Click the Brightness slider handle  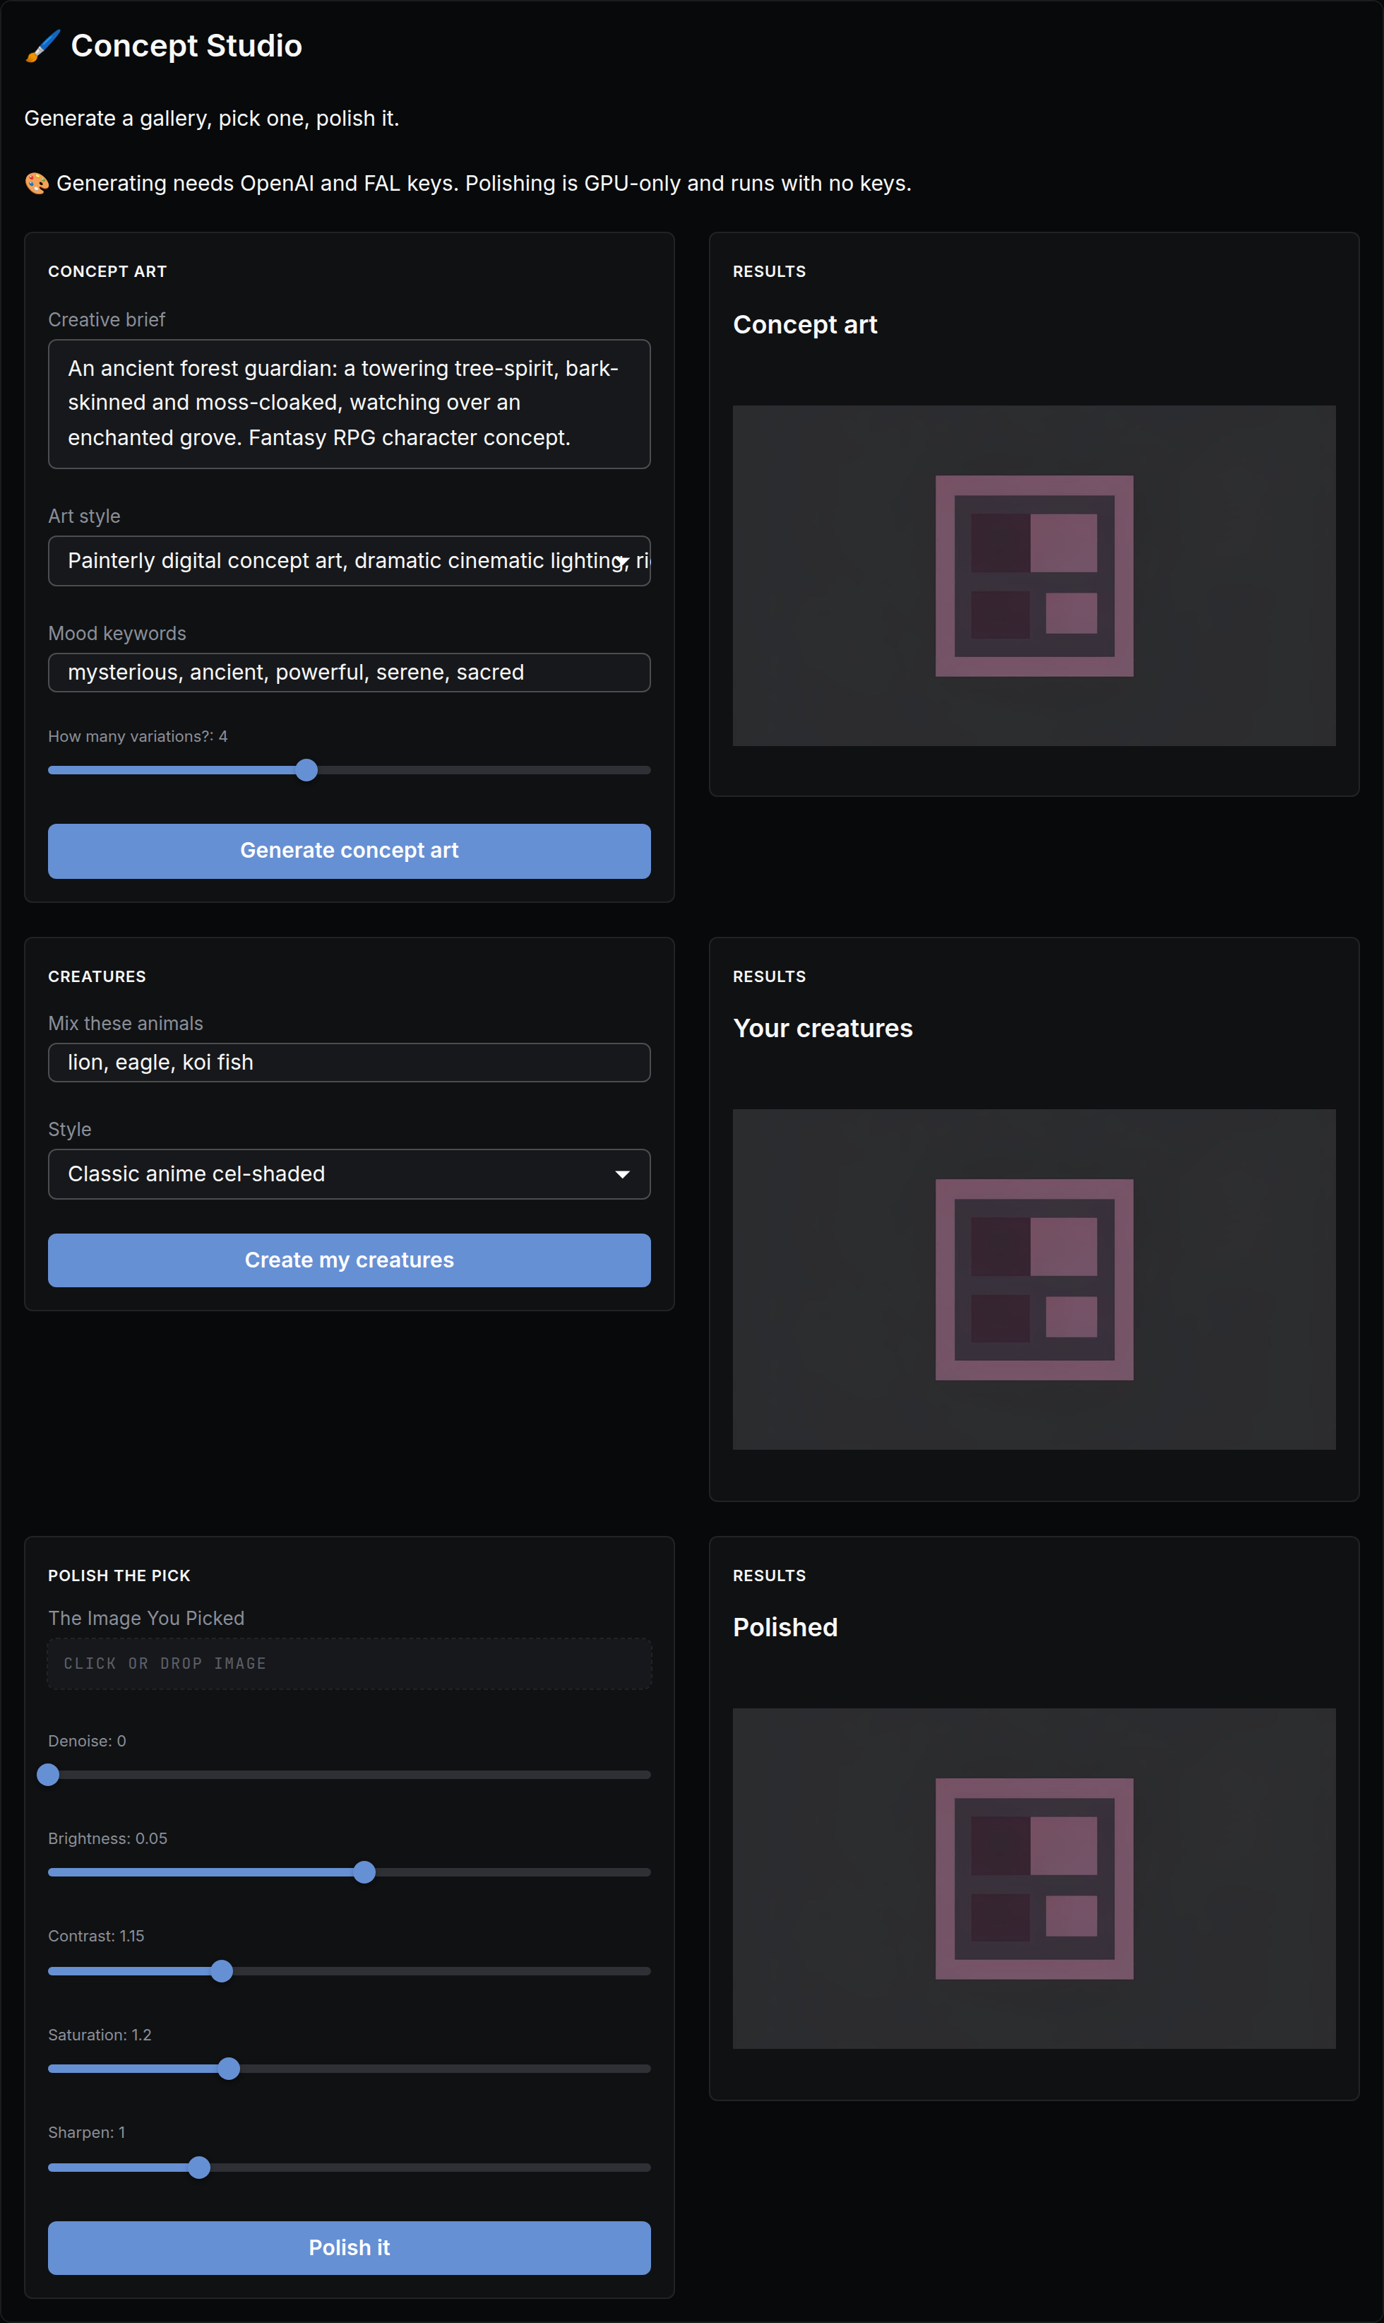[364, 1872]
